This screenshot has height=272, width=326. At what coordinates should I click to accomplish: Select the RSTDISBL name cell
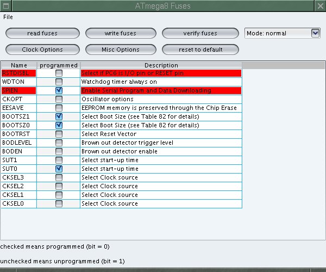[x=19, y=73]
